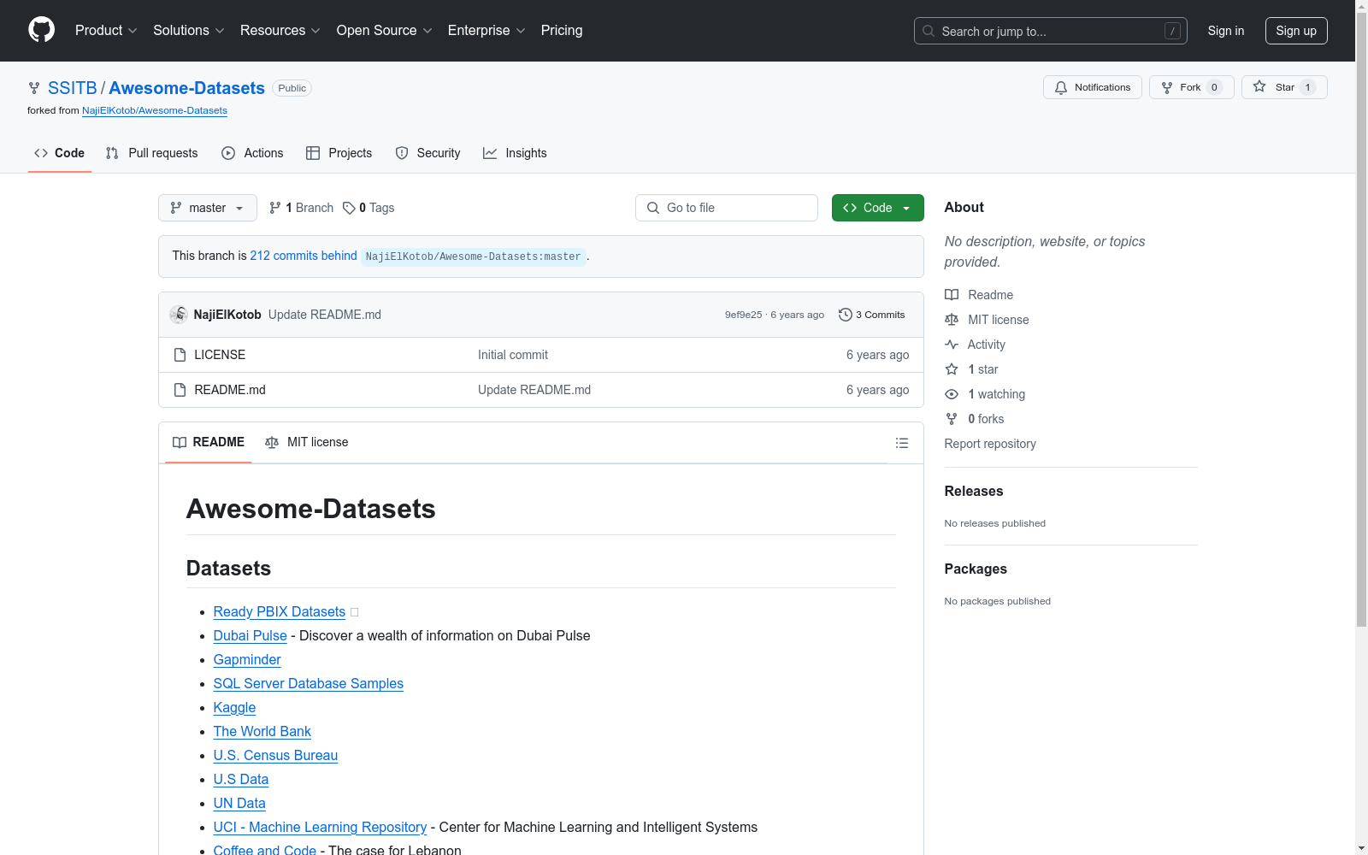The height and width of the screenshot is (855, 1368).
Task: Open the Dubai Pulse link
Action: [x=251, y=635]
